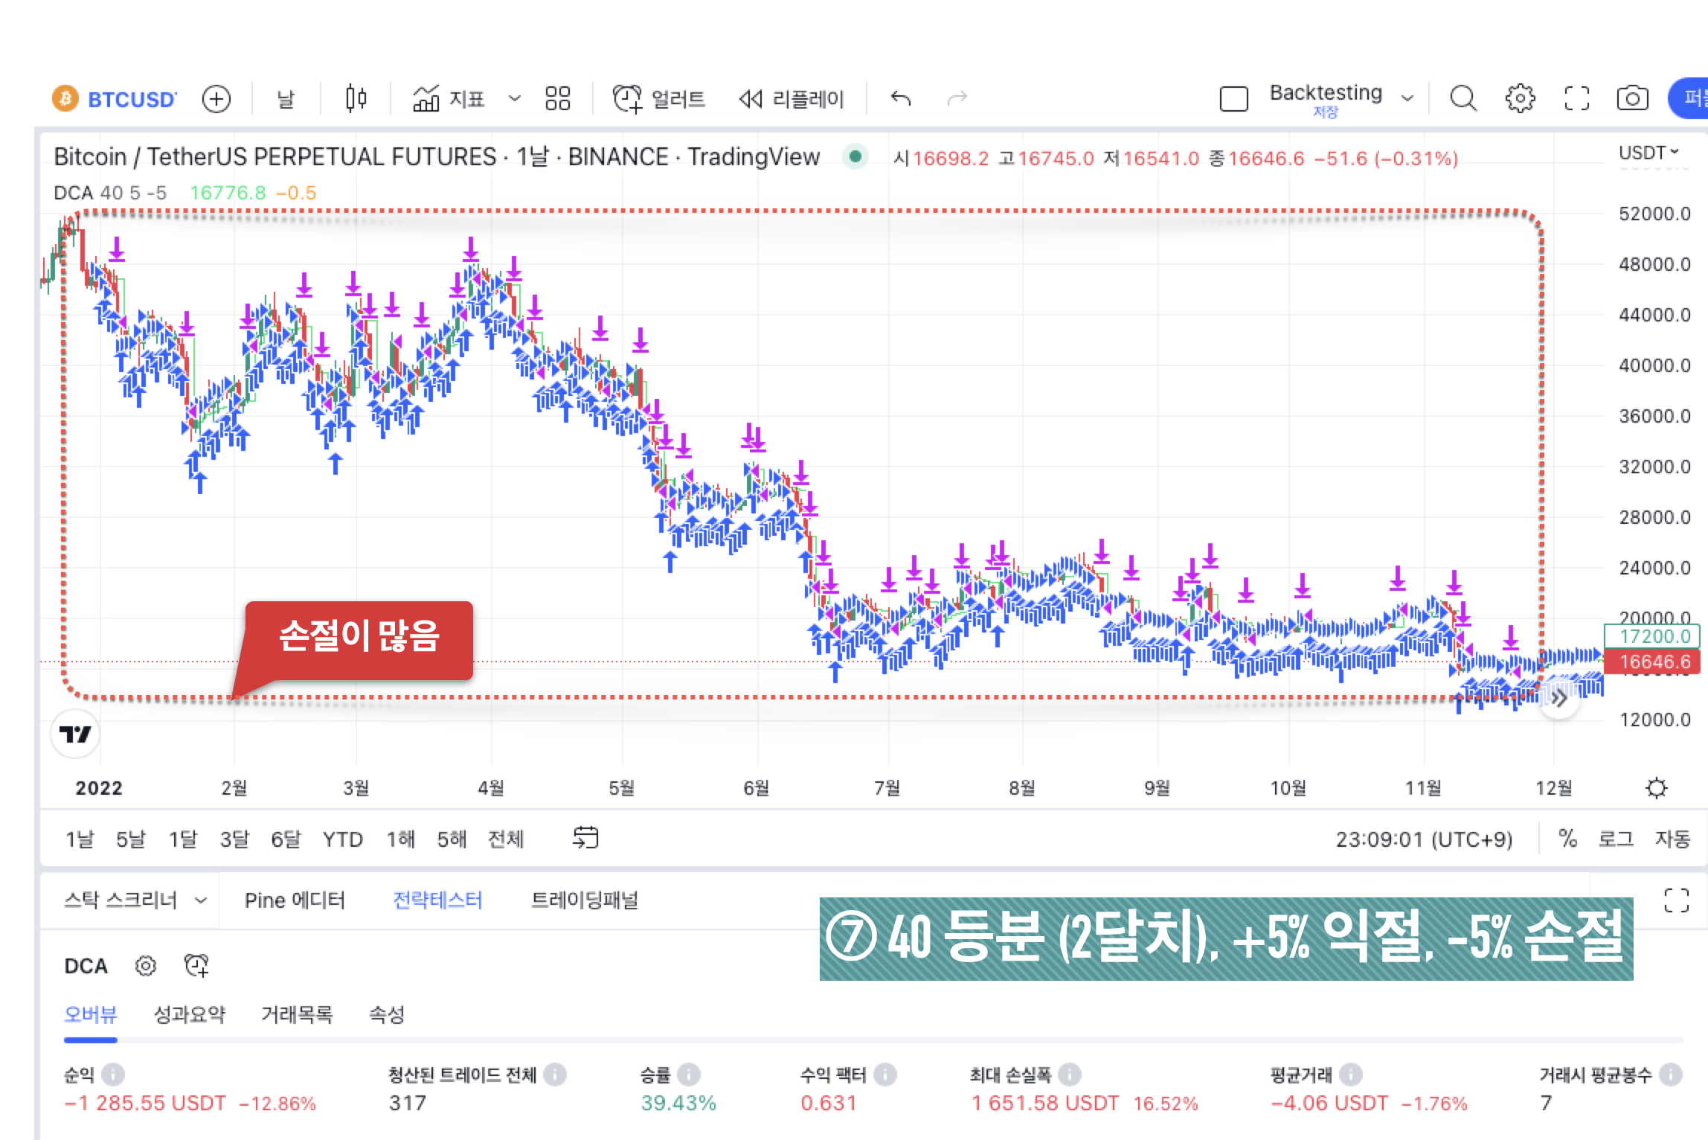Maximize the strategy tester panel
Viewport: 1708px width, 1140px height.
click(1677, 900)
